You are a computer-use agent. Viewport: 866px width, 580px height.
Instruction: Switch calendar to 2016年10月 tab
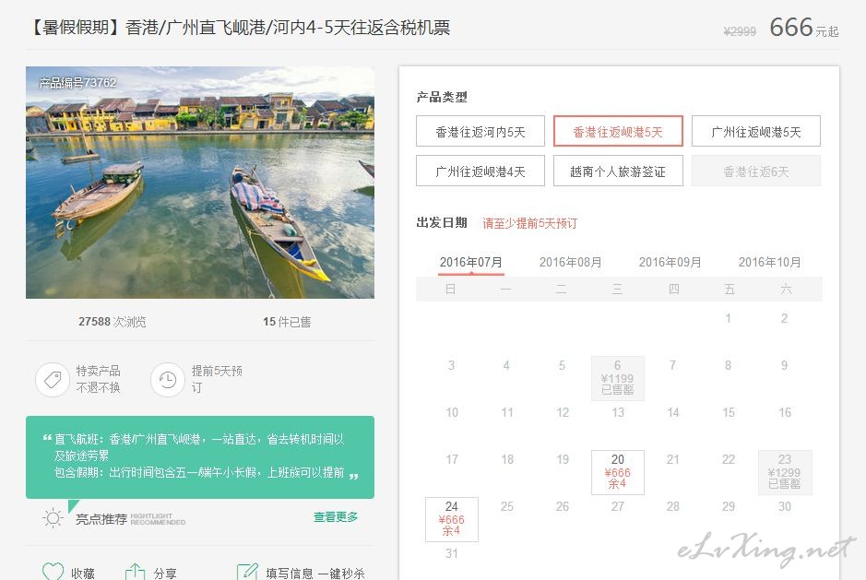coord(769,262)
